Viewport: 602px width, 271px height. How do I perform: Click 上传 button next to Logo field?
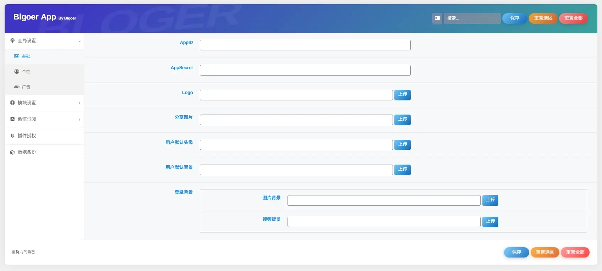[402, 95]
